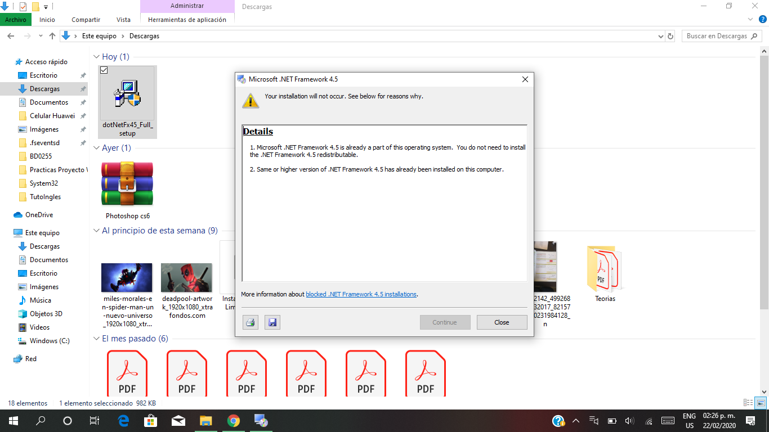Open the Mail app on taskbar
769x432 pixels.
coord(178,421)
